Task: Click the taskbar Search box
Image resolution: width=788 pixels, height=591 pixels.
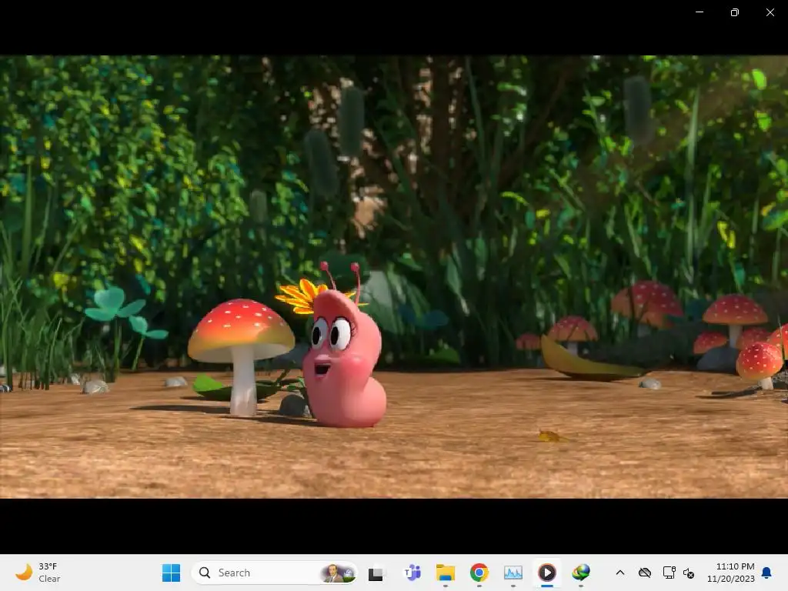Action: [x=275, y=573]
